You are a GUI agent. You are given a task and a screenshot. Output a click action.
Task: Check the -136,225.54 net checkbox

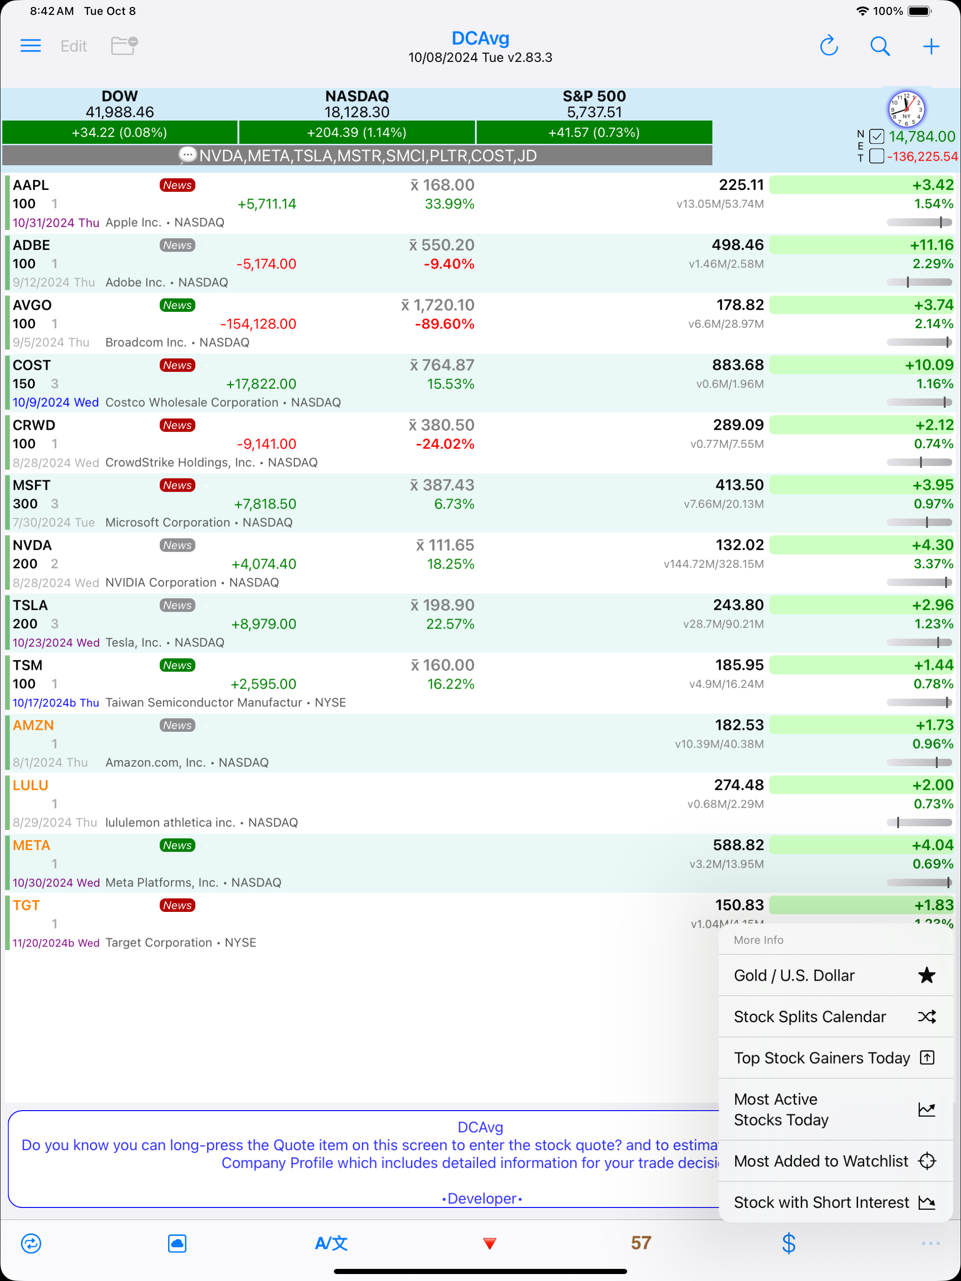[x=876, y=156]
